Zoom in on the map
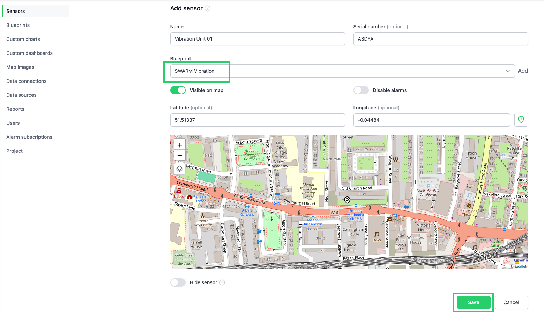The image size is (544, 315). [179, 144]
